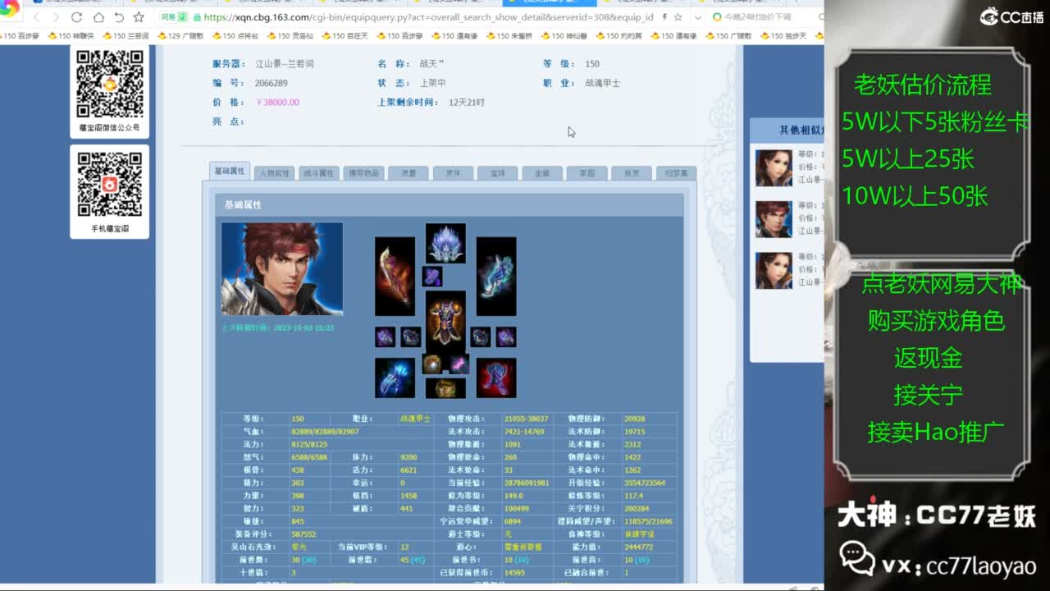Viewport: 1050px width, 591px height.
Task: Open the ninth tab in the attribute tab row
Action: point(587,173)
